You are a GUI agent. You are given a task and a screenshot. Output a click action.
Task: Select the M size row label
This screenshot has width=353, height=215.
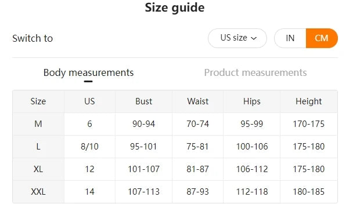(38, 124)
